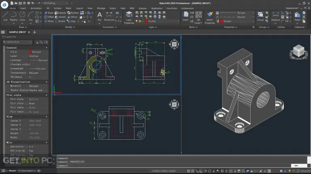Click the 3D view cube navigator

[299, 52]
